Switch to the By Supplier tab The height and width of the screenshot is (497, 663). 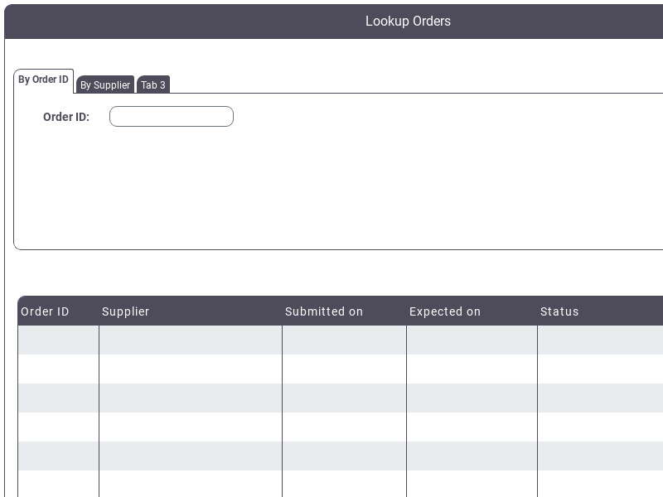tap(105, 84)
